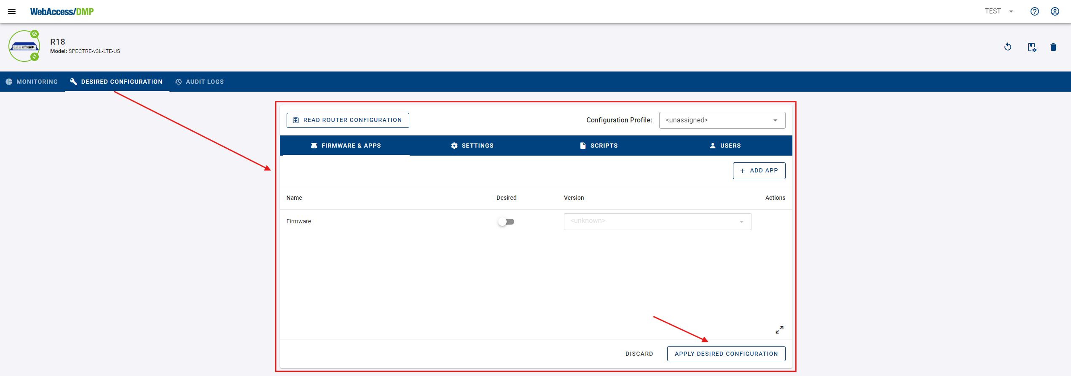Open the Configuration Profile dropdown
1071x376 pixels.
[722, 120]
